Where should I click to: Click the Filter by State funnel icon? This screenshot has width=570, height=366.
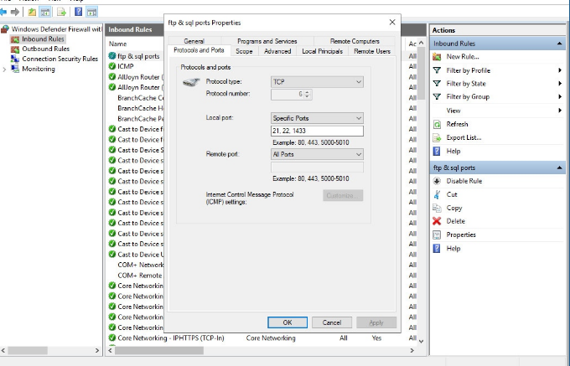point(437,84)
